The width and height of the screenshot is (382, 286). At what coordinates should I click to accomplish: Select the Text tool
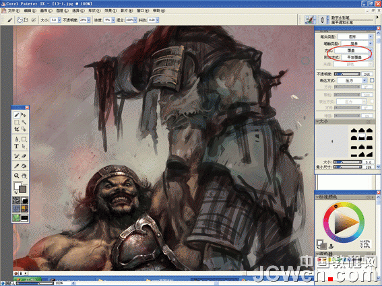17,146
